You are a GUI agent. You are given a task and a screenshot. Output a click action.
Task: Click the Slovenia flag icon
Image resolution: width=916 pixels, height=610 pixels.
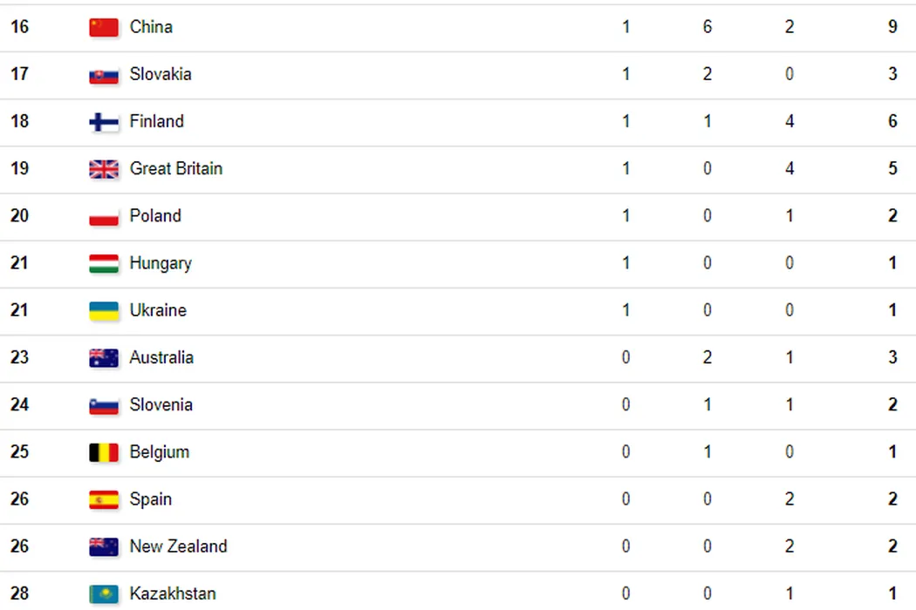click(x=104, y=405)
